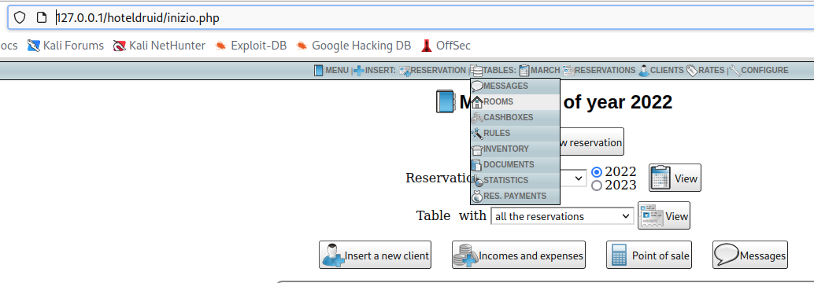Click the STATISTICS chart icon

(x=477, y=180)
